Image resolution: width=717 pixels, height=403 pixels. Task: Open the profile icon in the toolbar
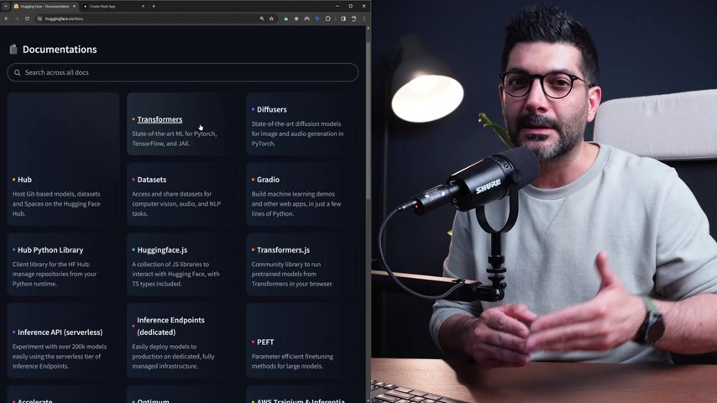click(354, 18)
